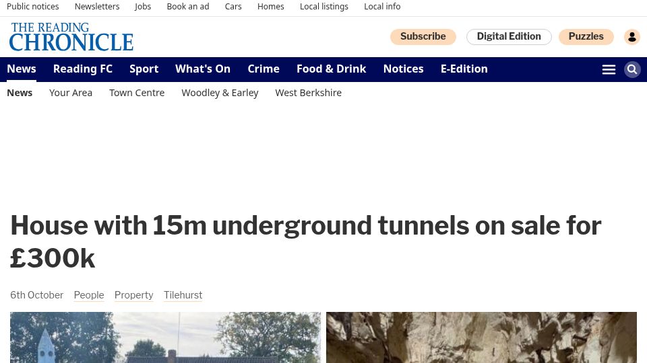The height and width of the screenshot is (363, 647).
Task: Open the Notices section
Action: pos(404,69)
